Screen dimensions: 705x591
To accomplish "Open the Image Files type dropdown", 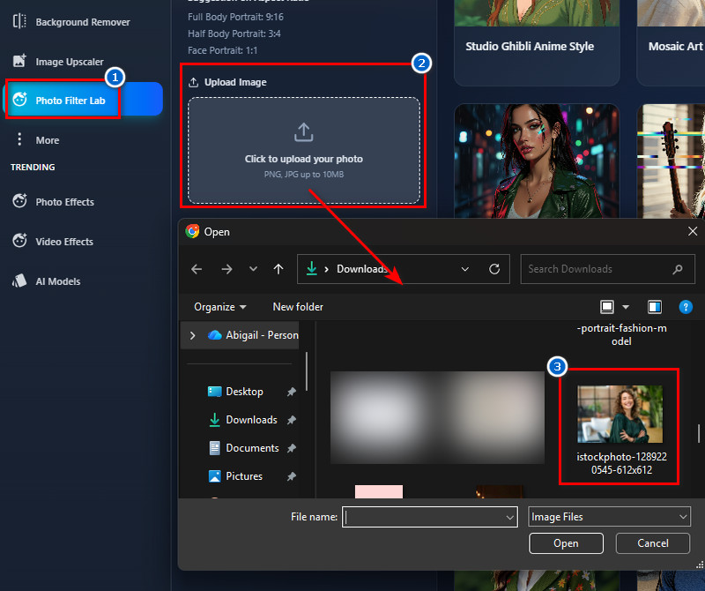I will point(609,517).
